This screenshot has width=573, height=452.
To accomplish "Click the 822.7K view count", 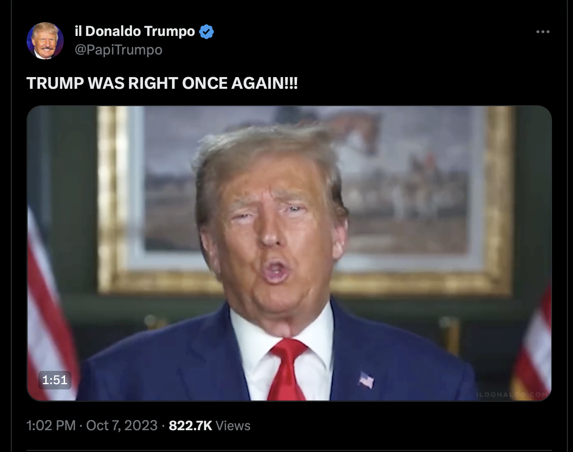I will click(x=190, y=425).
